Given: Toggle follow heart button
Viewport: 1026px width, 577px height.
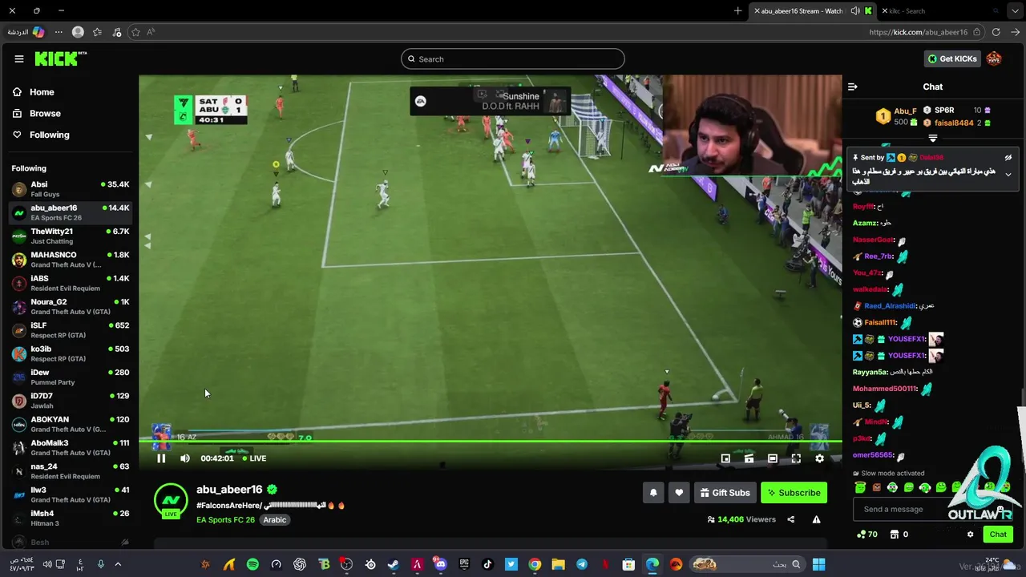Looking at the screenshot, I should (x=679, y=493).
